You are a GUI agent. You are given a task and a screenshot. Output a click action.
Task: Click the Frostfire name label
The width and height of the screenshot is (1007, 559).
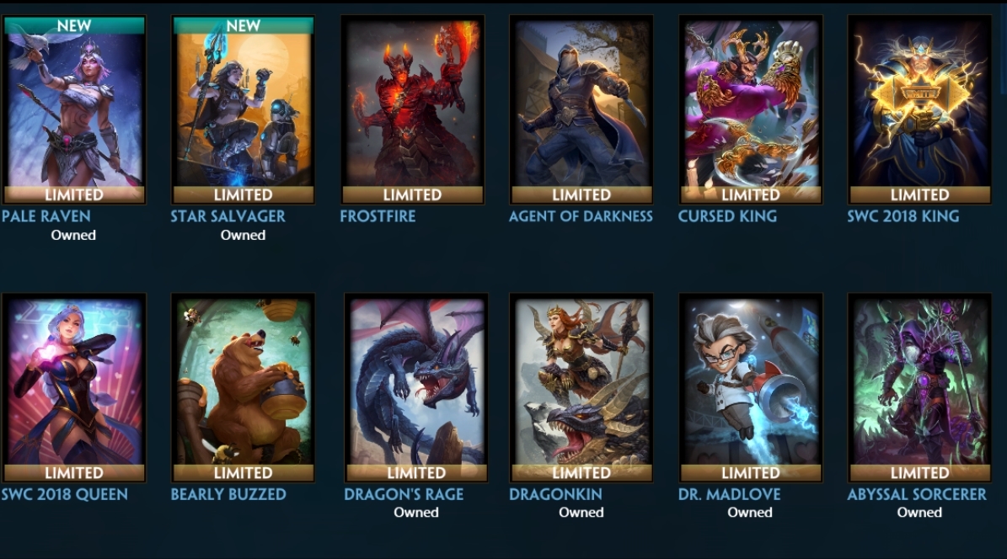click(x=378, y=216)
